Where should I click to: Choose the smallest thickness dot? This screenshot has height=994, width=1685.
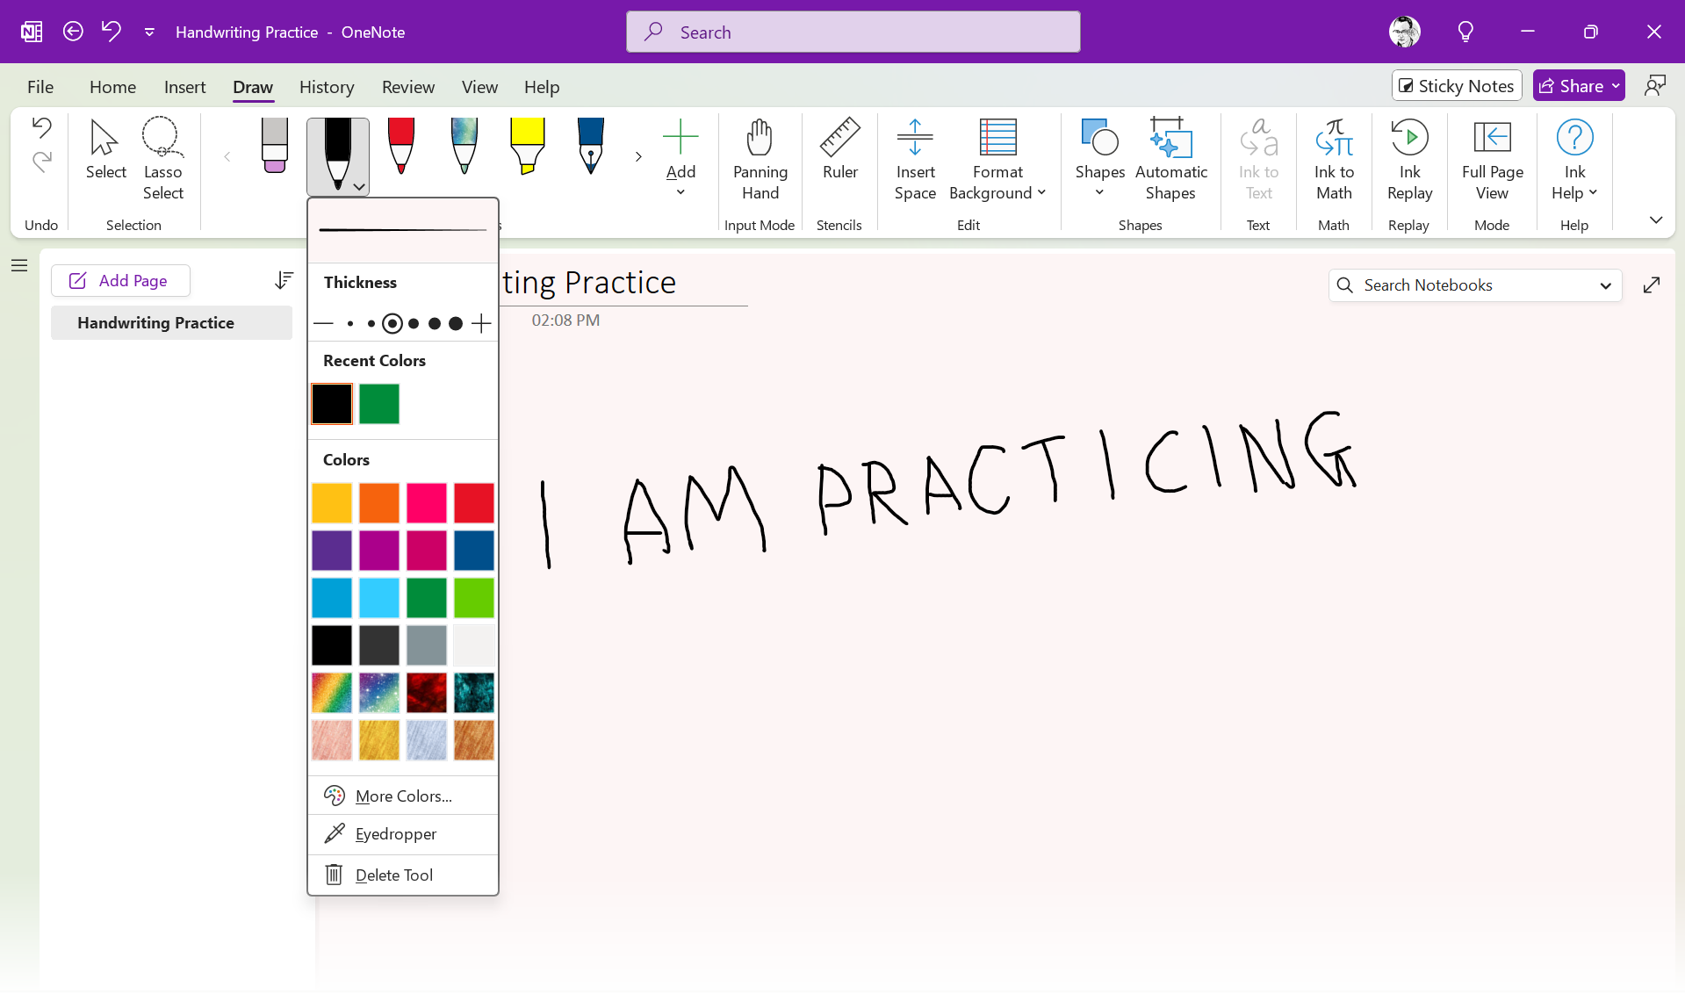tap(350, 324)
